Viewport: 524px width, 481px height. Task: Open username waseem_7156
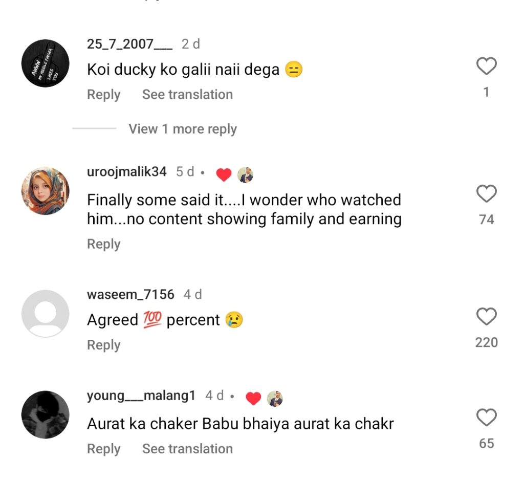pos(130,294)
